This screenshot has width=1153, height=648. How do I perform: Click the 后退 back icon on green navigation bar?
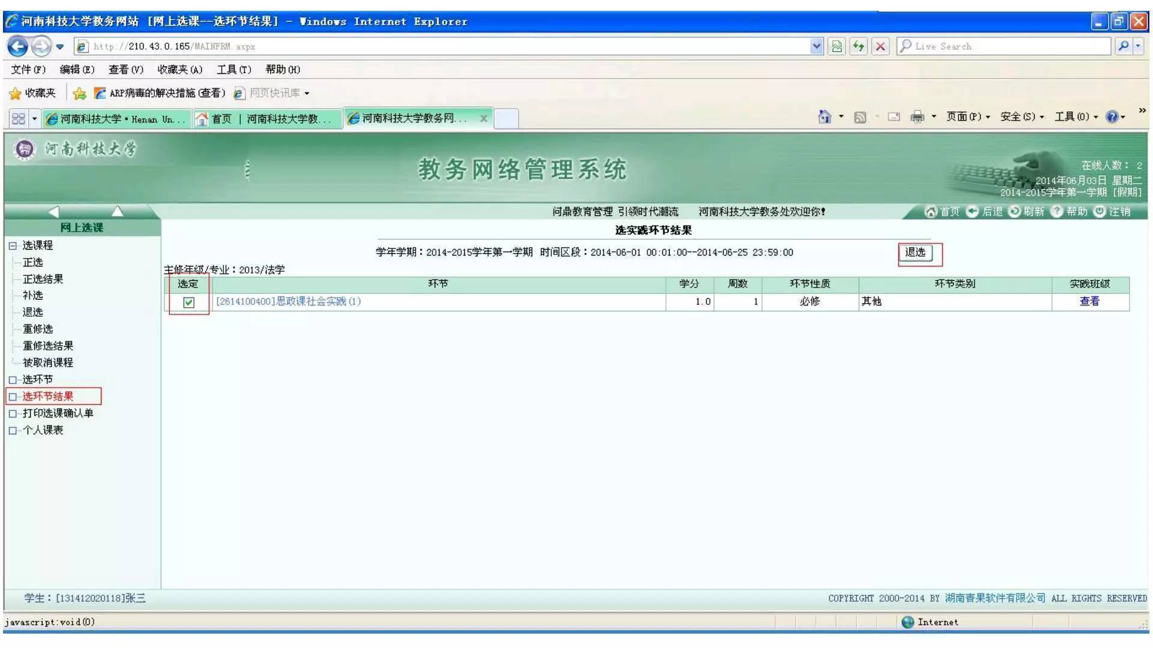pyautogui.click(x=973, y=211)
